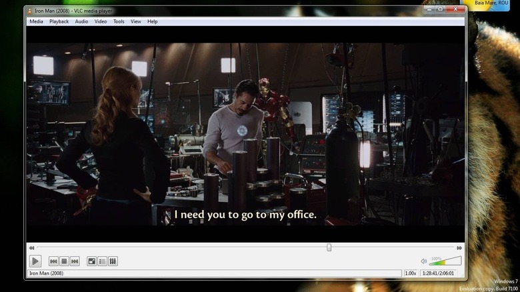Step backward using the left seek arrow
The height and width of the screenshot is (292, 520).
click(x=32, y=248)
